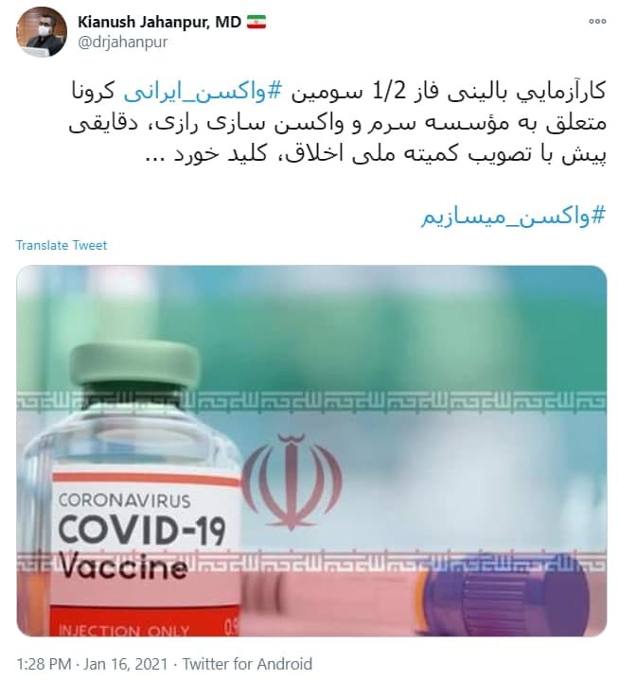
Task: Visit the @drjahanpur handle link
Action: 122,42
